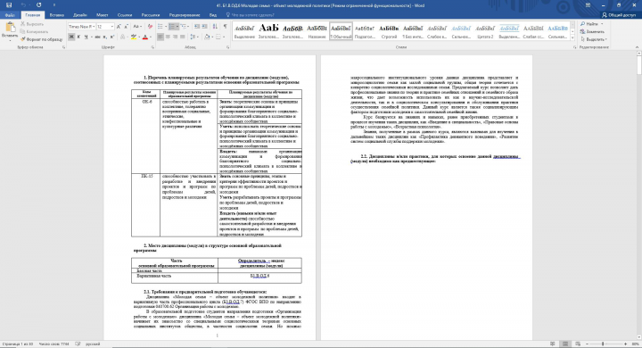This screenshot has height=348, width=642.
Task: Click the Общий доступ share button
Action: tap(619, 15)
